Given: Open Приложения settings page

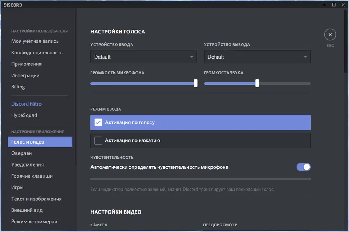Looking at the screenshot, I should tap(26, 64).
